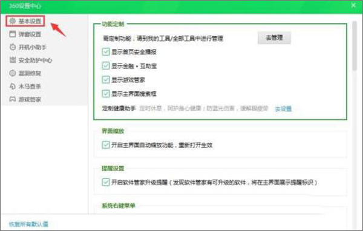Toggle 开启主界面自动缩放功能 checkbox
The image size is (363, 231).
pos(106,145)
